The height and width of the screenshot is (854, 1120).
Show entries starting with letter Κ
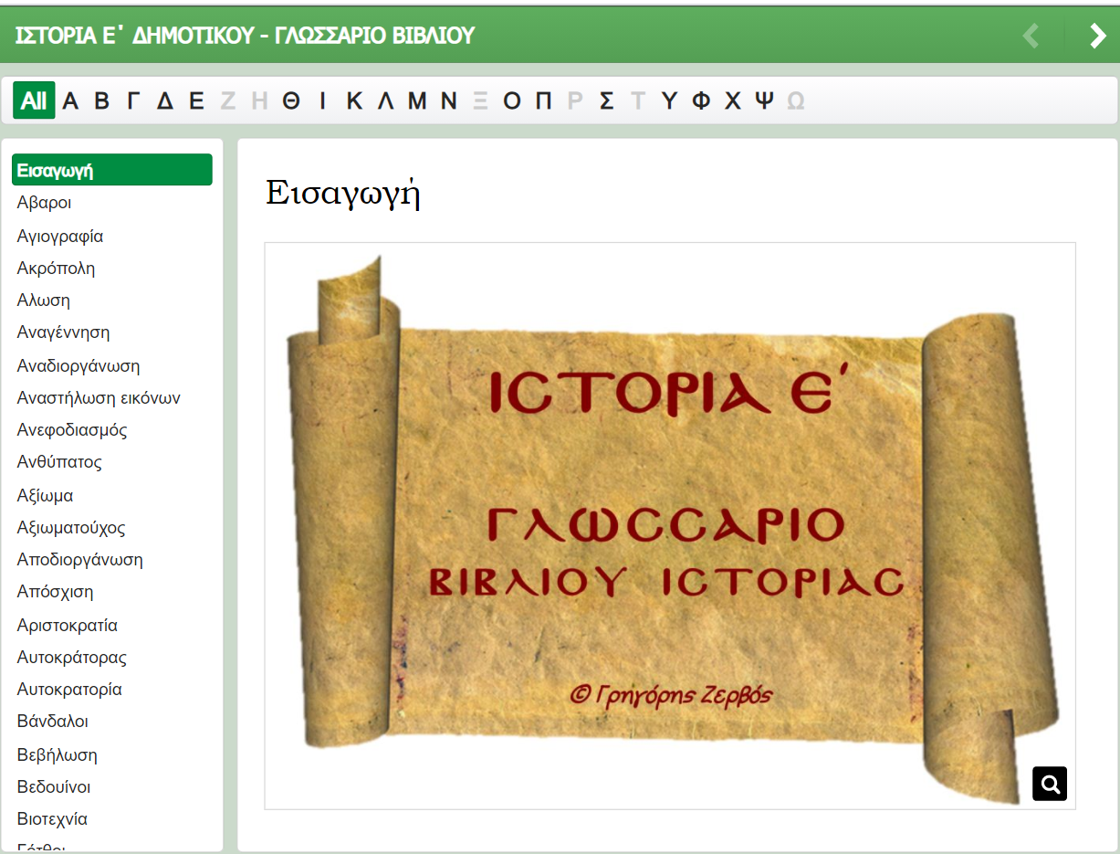coord(354,100)
